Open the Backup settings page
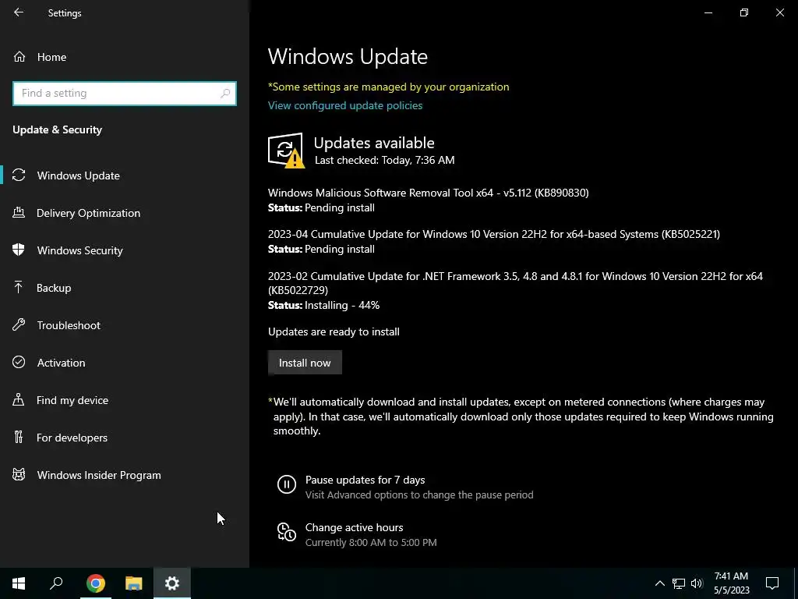 coord(125,288)
